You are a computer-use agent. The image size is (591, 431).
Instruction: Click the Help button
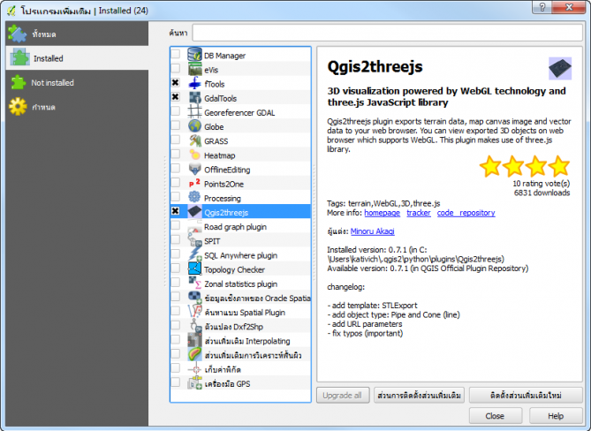(556, 416)
